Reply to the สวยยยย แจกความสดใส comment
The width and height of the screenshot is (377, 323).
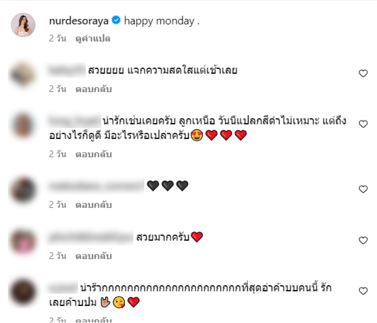click(x=93, y=89)
